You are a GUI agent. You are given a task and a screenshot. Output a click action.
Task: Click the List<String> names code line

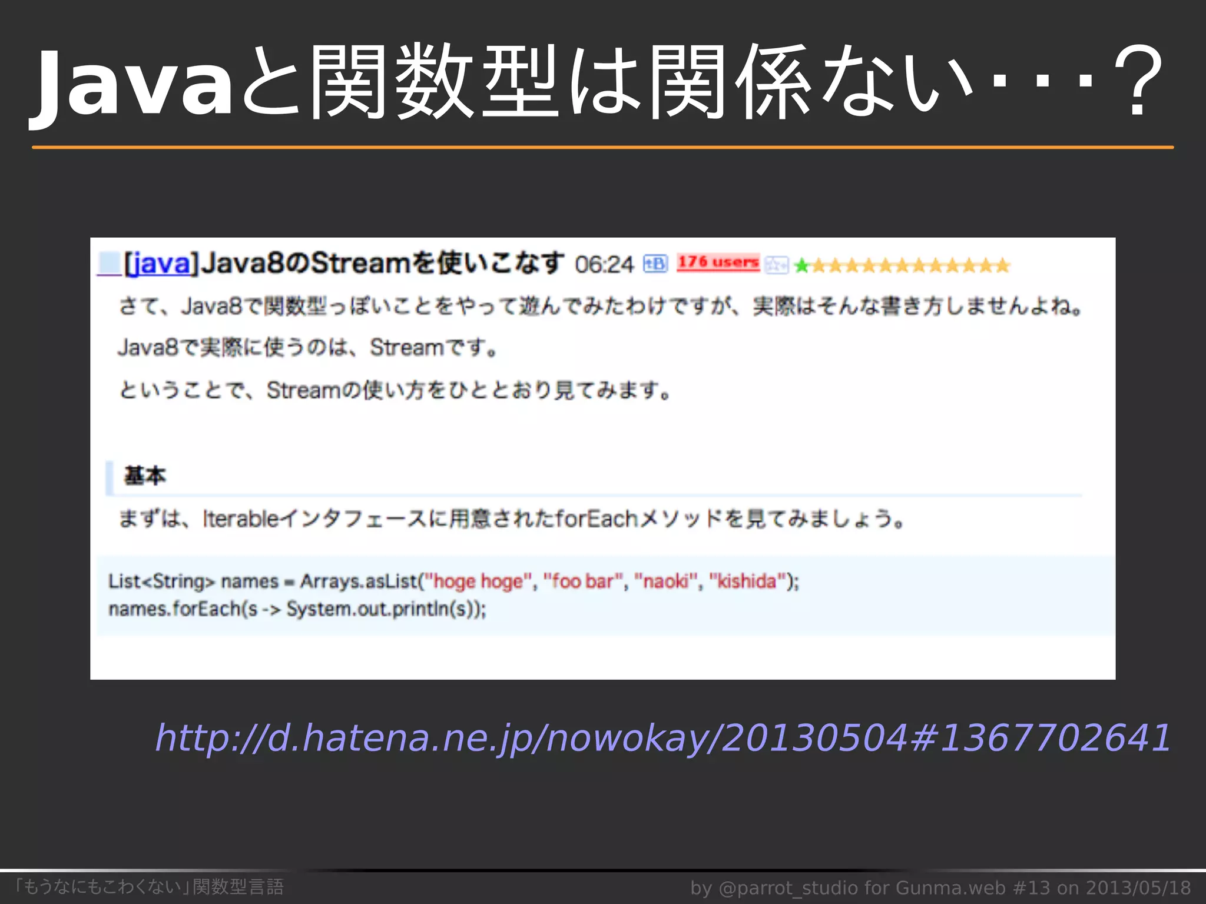click(453, 581)
